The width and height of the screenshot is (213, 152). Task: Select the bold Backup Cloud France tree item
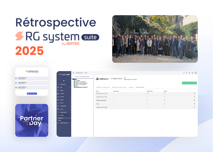[x=81, y=87]
